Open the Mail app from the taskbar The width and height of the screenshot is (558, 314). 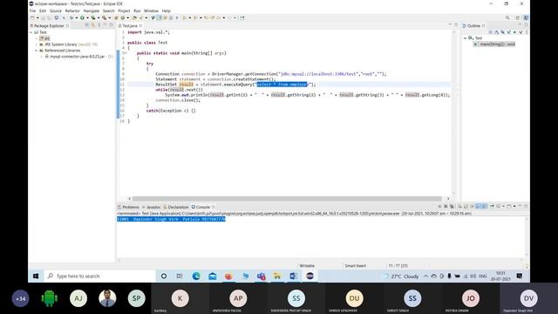(x=213, y=276)
